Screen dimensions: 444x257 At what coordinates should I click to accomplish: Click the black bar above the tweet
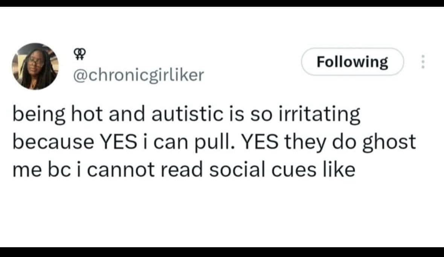[x=222, y=3]
